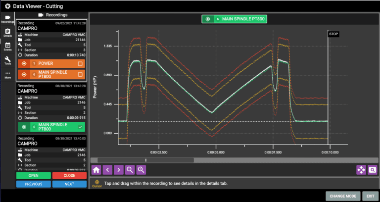Image resolution: width=380 pixels, height=202 pixels.
Task: Click Job value 21146 in first recording
Action: (81, 40)
